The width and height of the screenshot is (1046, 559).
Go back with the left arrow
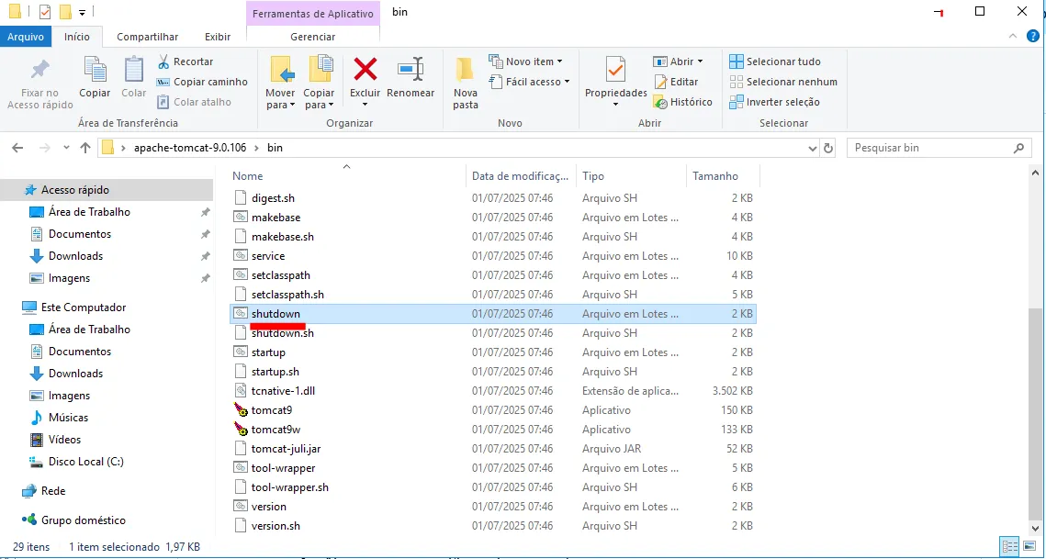click(x=17, y=148)
